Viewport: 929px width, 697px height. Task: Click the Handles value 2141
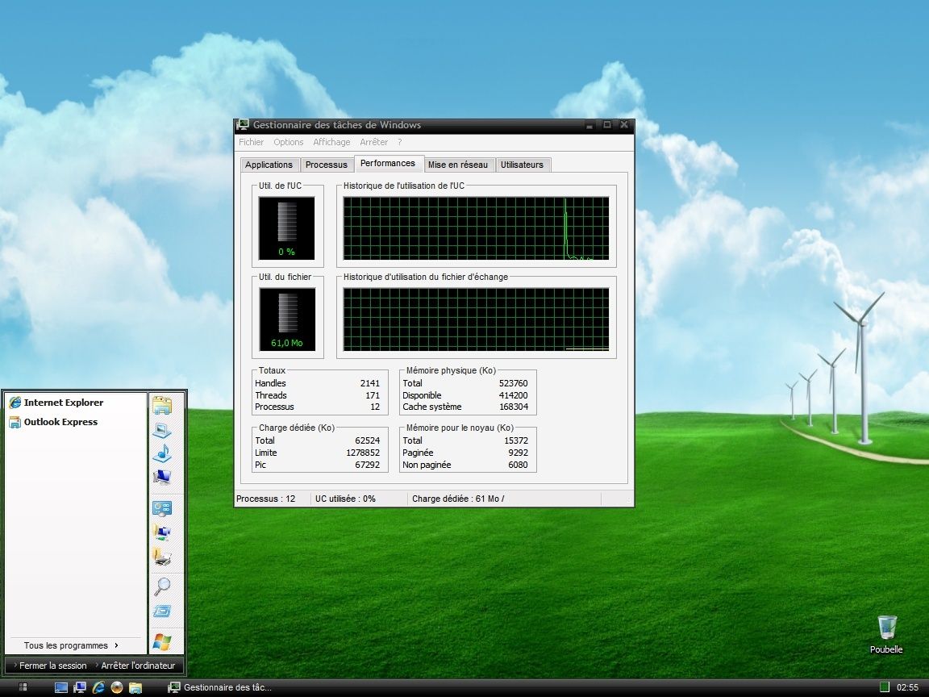point(369,383)
